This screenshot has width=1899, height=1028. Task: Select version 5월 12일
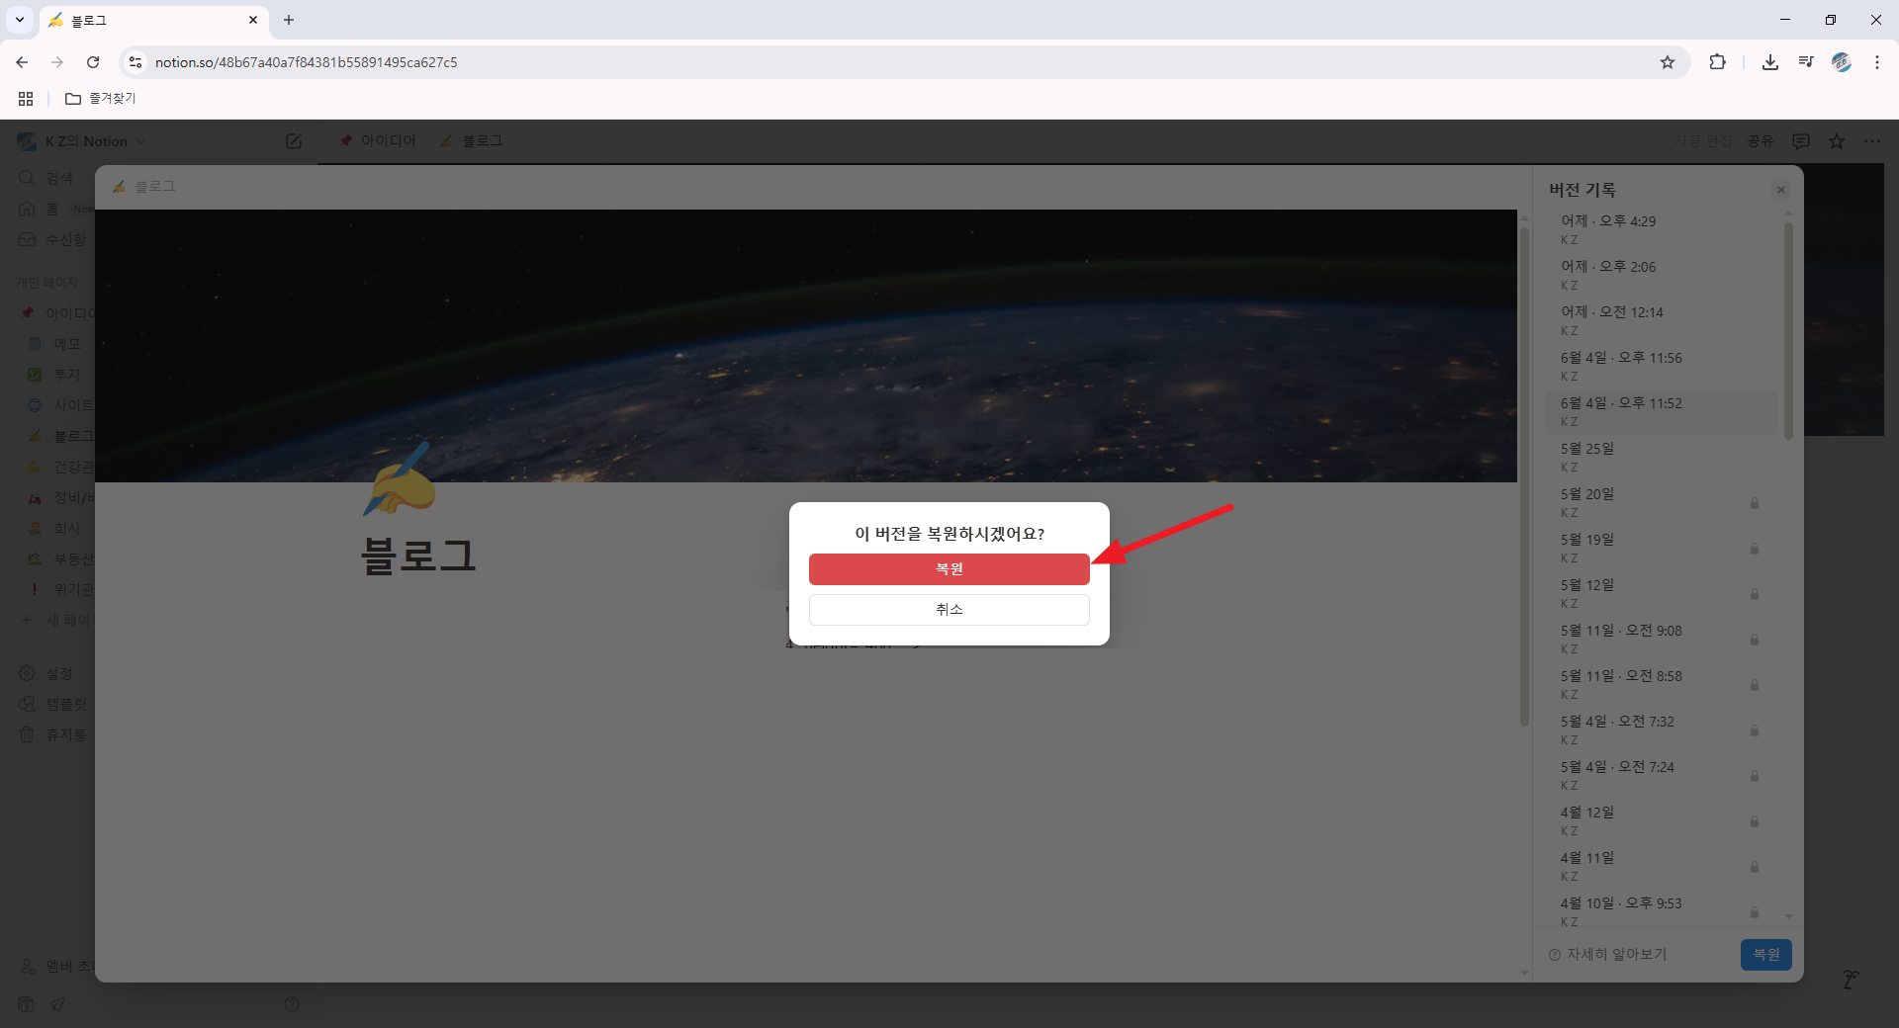pyautogui.click(x=1661, y=593)
